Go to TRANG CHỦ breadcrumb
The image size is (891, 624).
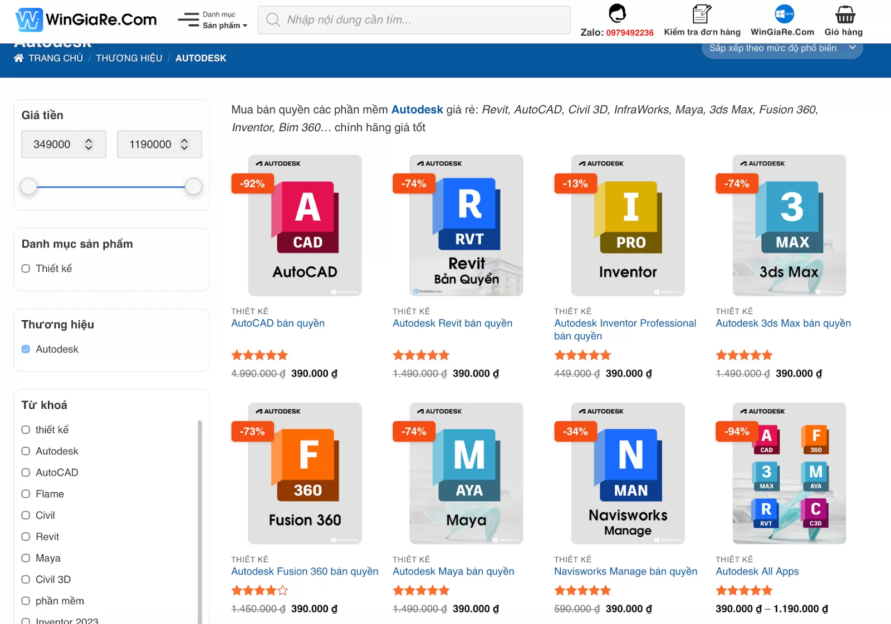(56, 58)
